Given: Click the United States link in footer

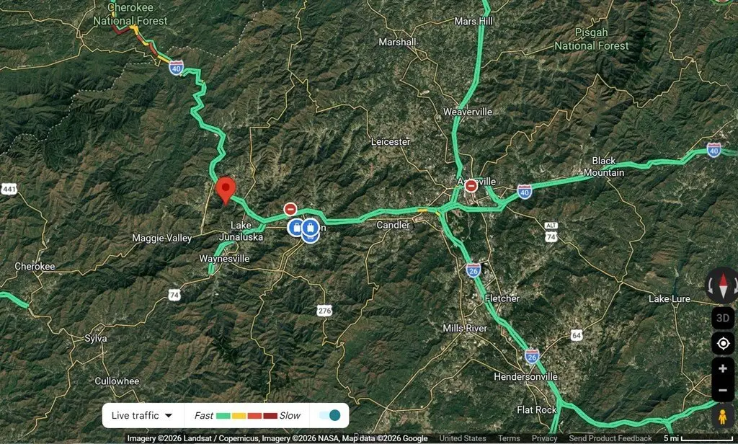Looking at the screenshot, I should click(x=462, y=438).
